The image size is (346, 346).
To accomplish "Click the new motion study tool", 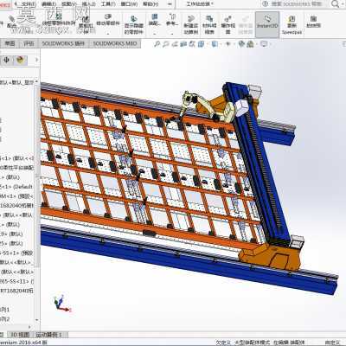I will (x=190, y=25).
